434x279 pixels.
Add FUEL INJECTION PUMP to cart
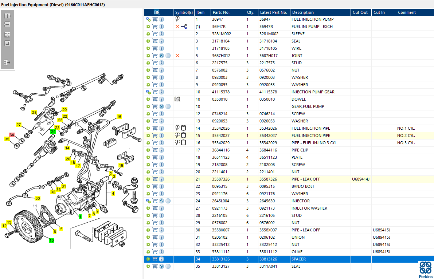[x=155, y=19]
